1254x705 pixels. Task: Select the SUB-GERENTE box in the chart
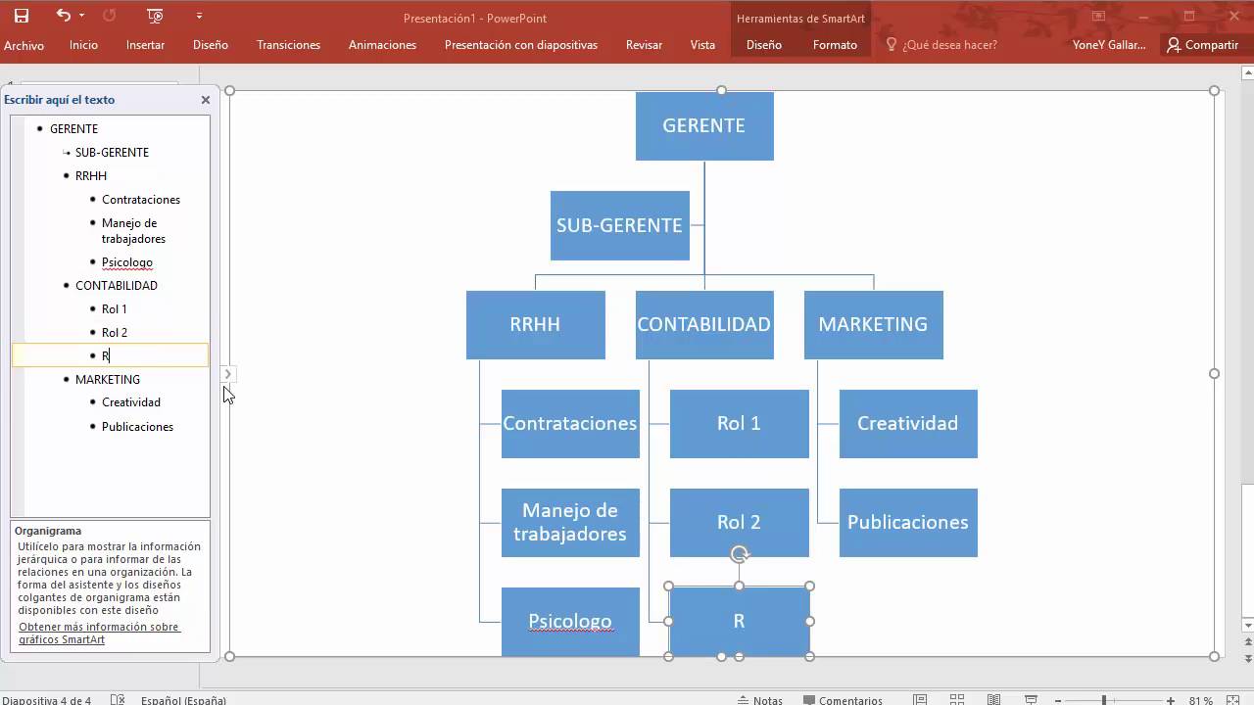(620, 225)
